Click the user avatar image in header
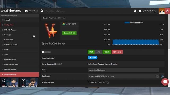The height and width of the screenshot is (95, 170). [x=162, y=11]
